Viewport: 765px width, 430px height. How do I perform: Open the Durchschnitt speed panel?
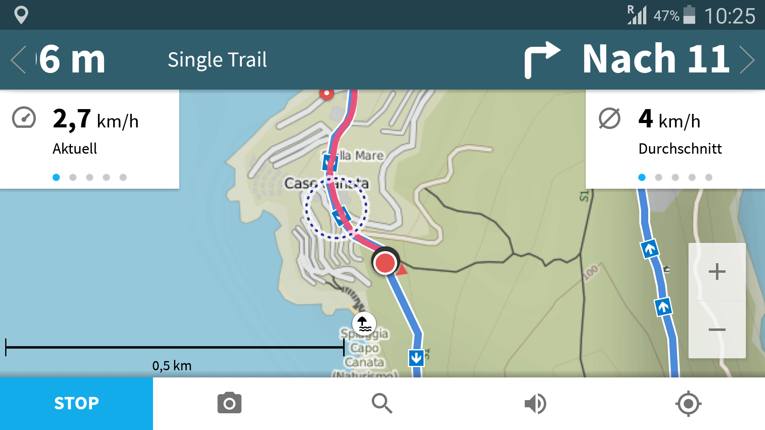(x=675, y=139)
